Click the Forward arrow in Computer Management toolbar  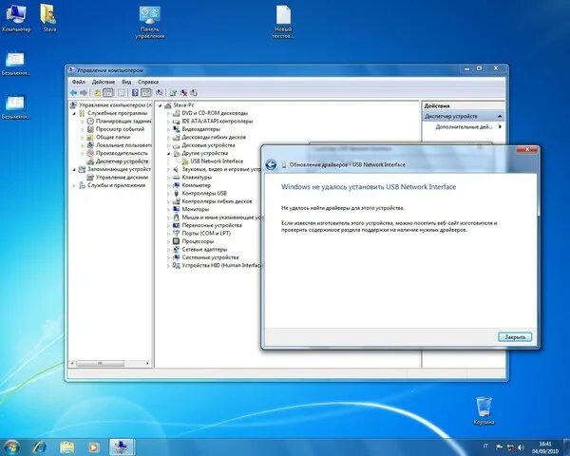[x=84, y=93]
